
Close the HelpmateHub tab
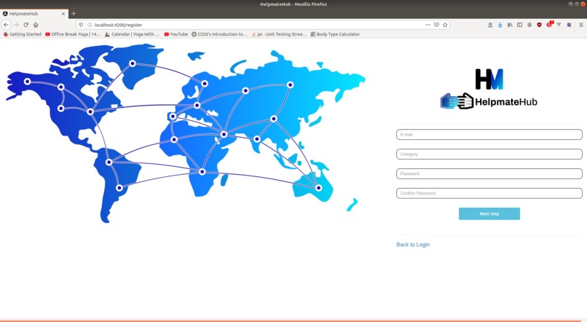[63, 14]
